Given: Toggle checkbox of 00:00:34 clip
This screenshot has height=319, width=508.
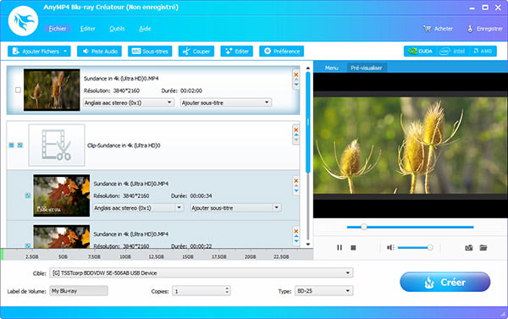Looking at the screenshot, I should (x=28, y=195).
